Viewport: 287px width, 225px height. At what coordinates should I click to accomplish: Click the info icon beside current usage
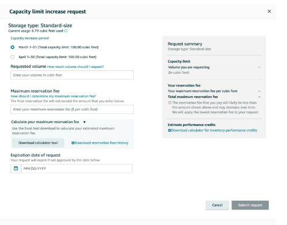coord(66,31)
